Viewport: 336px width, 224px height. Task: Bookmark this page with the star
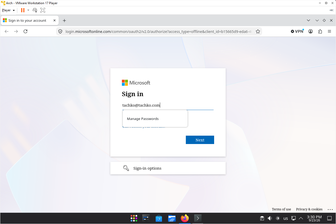tap(258, 31)
